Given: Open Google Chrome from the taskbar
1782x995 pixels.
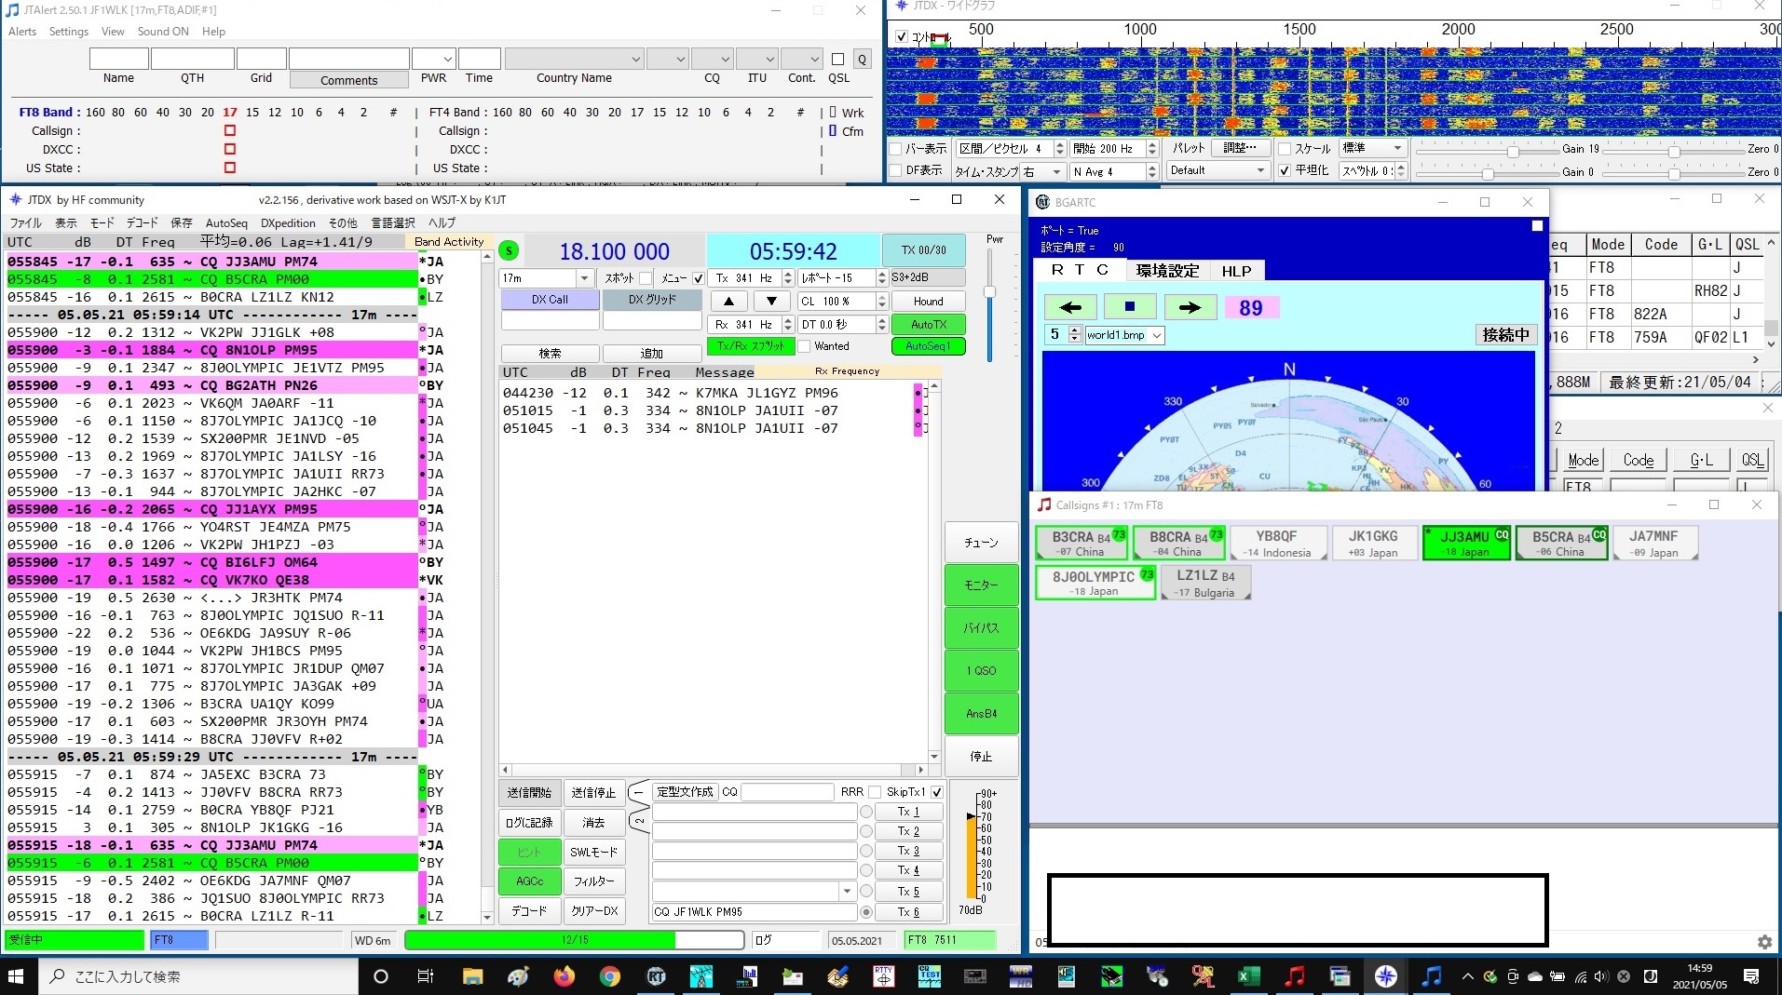Looking at the screenshot, I should pyautogui.click(x=609, y=975).
